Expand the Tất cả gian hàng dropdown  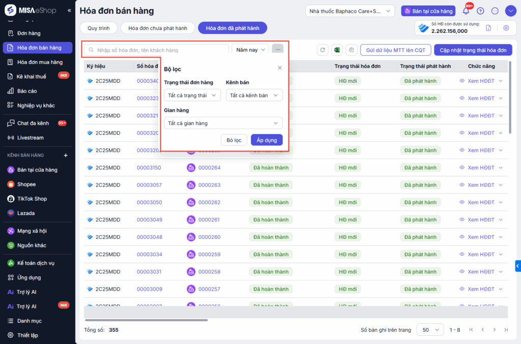223,123
